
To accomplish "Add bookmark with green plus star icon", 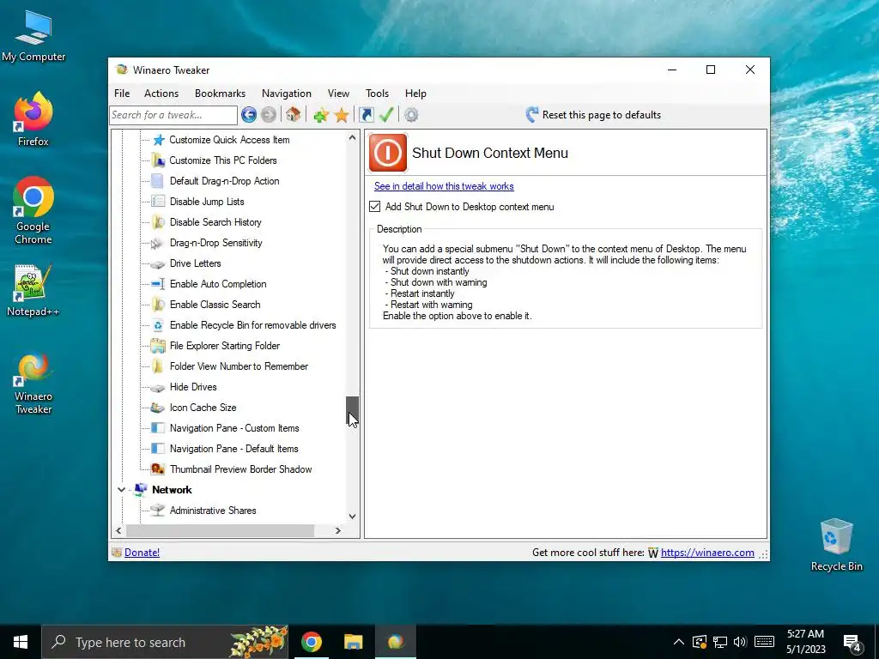I will [321, 116].
